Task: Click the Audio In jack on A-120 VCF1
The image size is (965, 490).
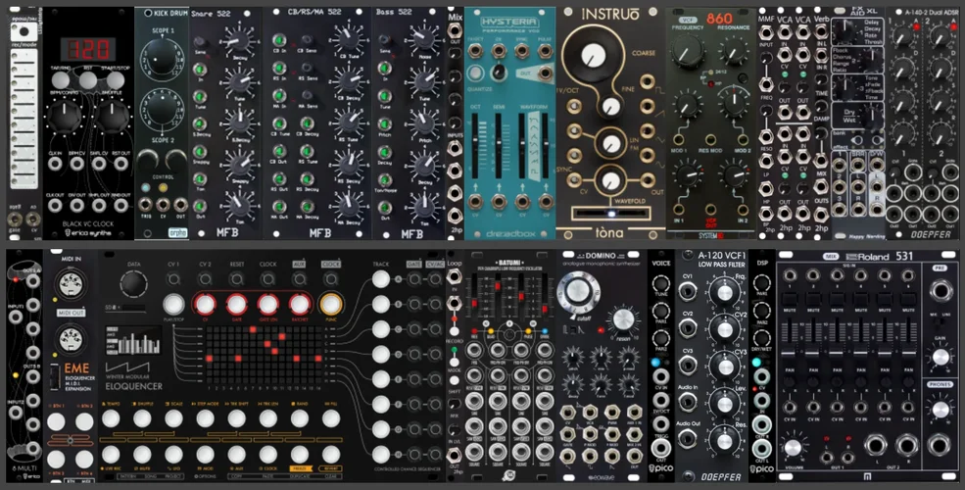Action: coord(689,403)
